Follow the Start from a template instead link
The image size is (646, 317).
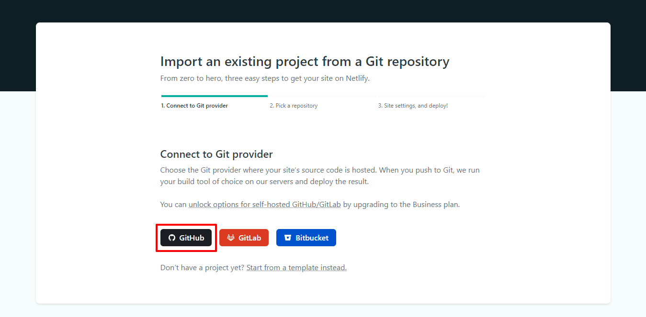tap(296, 268)
